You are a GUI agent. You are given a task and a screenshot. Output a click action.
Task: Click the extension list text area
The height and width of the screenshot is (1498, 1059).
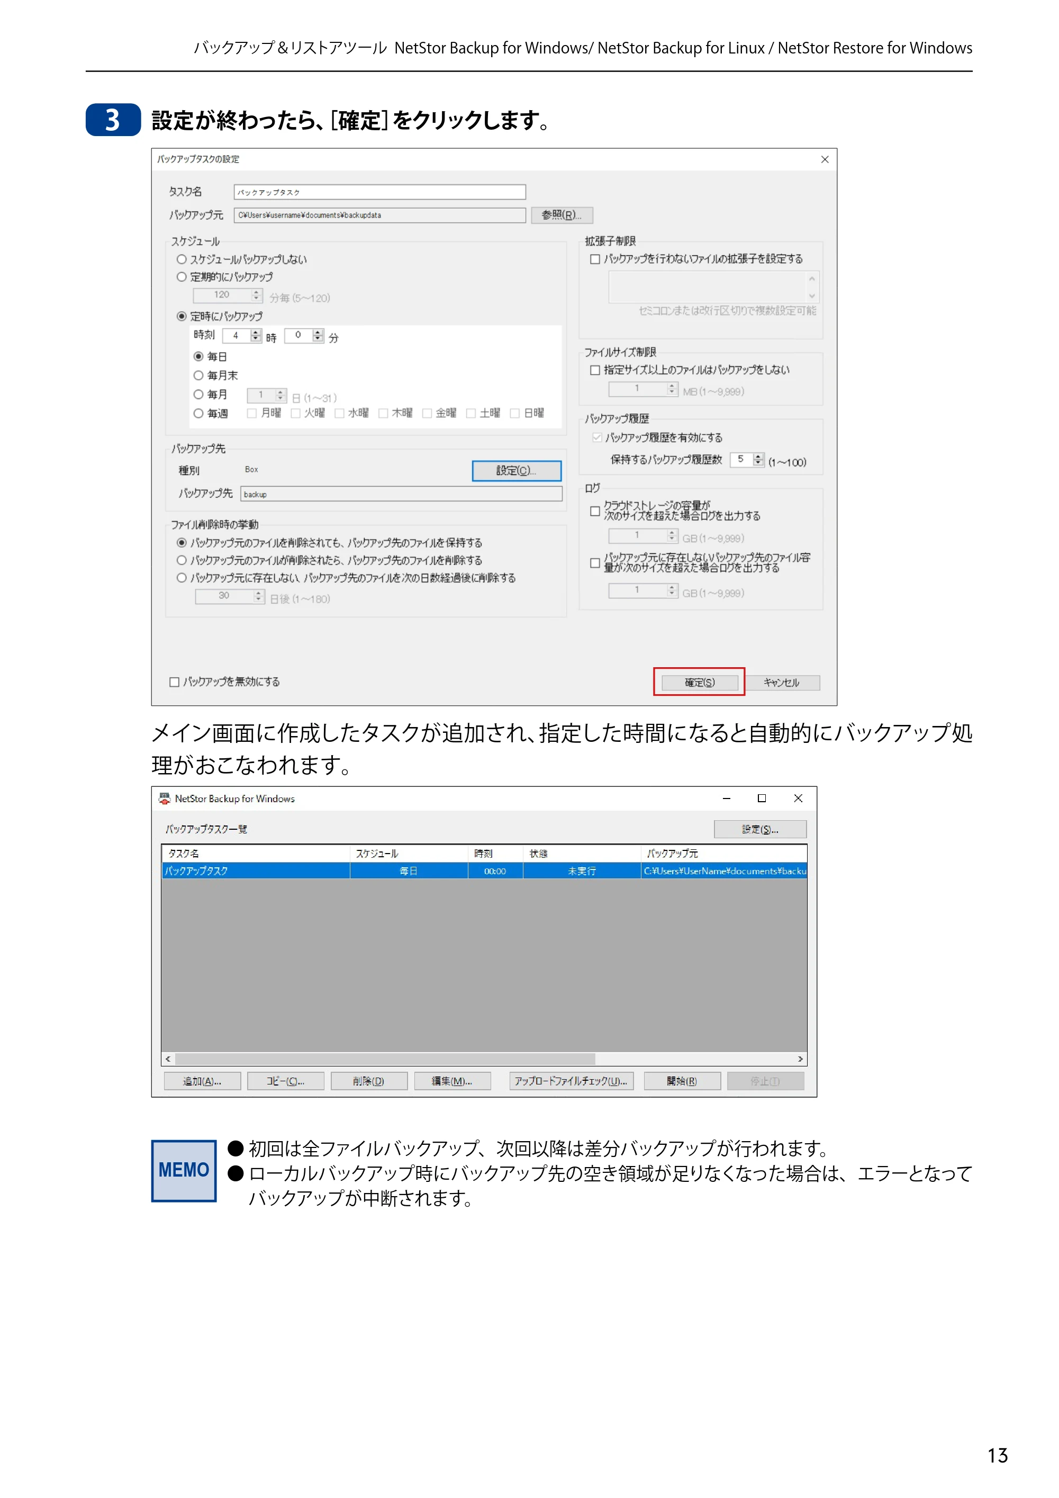point(707,287)
